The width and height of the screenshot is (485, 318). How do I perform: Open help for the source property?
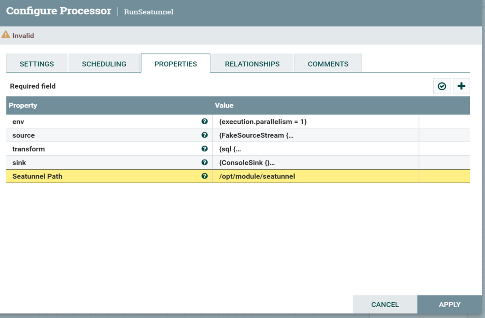point(204,135)
